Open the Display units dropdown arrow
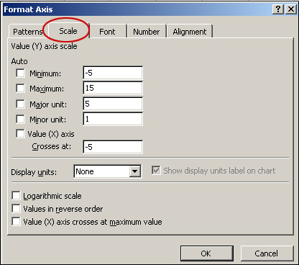 (135, 171)
